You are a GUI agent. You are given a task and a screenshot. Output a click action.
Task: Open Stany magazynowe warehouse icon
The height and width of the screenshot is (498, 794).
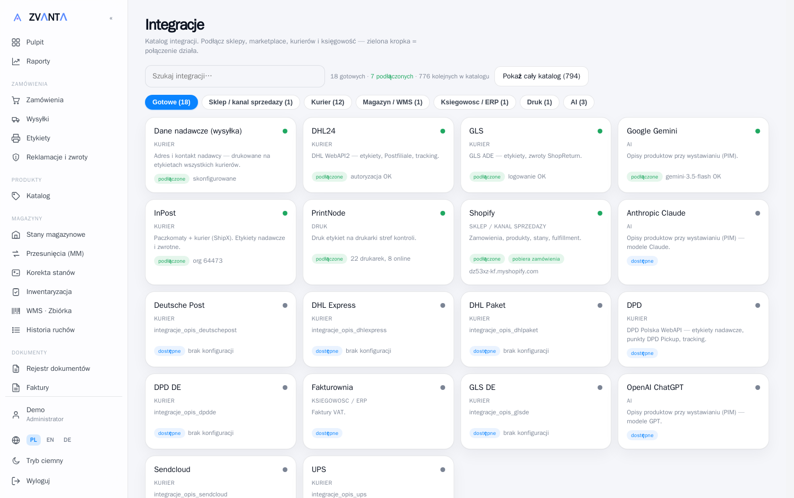pos(16,235)
